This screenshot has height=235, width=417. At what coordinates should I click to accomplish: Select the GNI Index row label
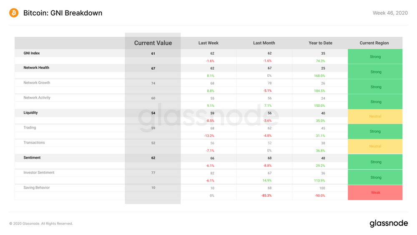point(32,53)
